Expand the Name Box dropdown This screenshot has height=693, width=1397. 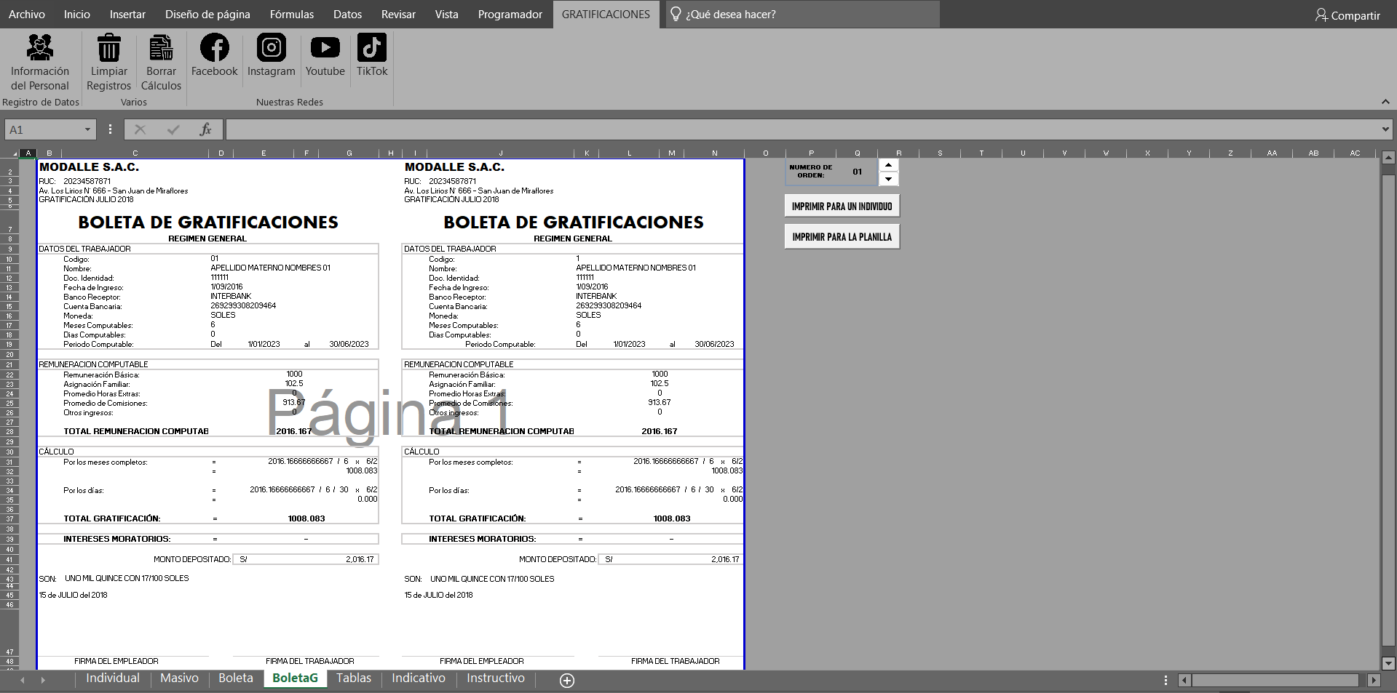[87, 129]
